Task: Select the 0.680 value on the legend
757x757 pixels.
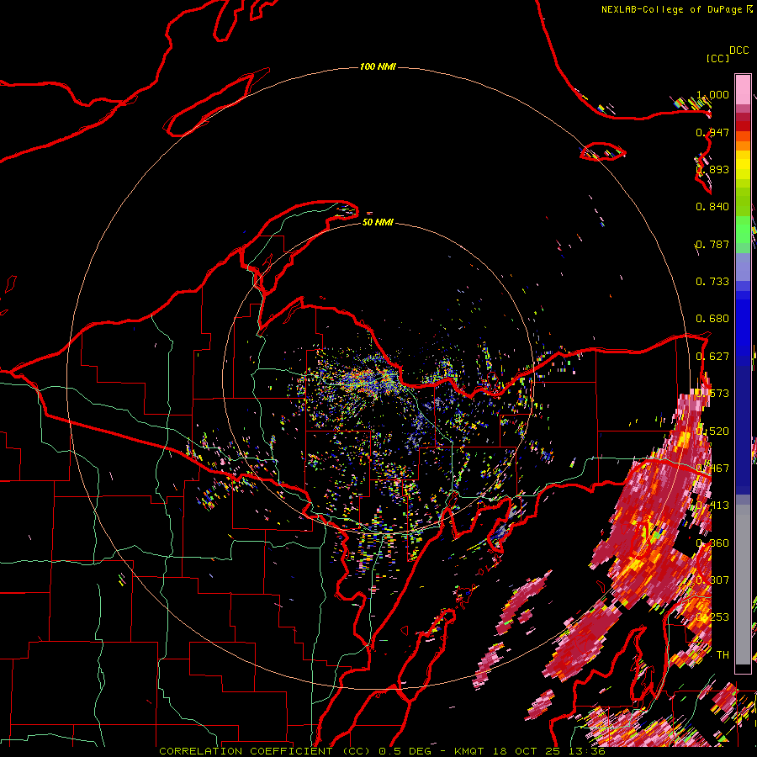Action: [712, 319]
